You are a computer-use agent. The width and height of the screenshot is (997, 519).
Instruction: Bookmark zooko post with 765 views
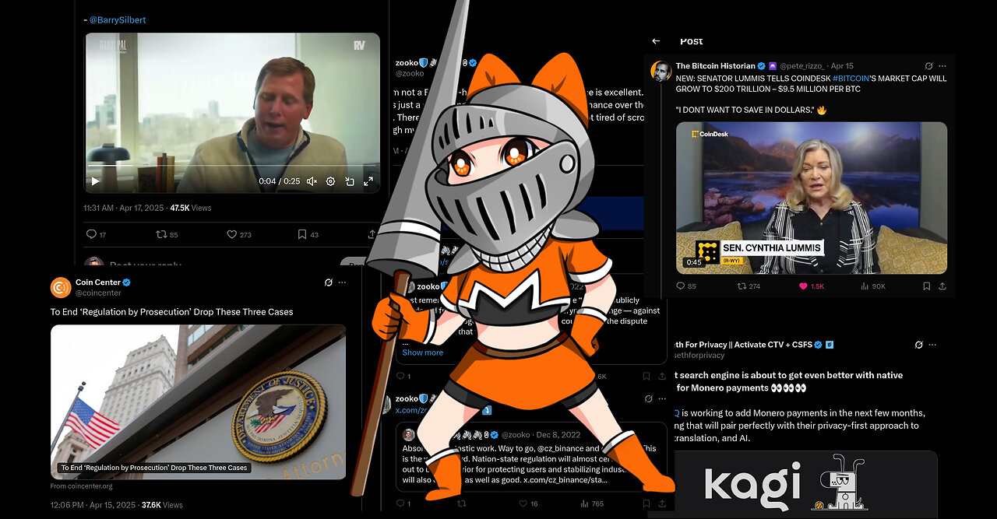648,504
